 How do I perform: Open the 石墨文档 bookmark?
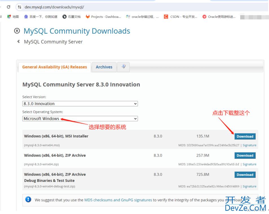(x=71, y=17)
